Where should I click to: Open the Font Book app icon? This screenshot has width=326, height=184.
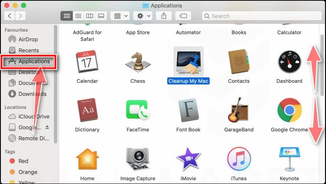coord(188,110)
